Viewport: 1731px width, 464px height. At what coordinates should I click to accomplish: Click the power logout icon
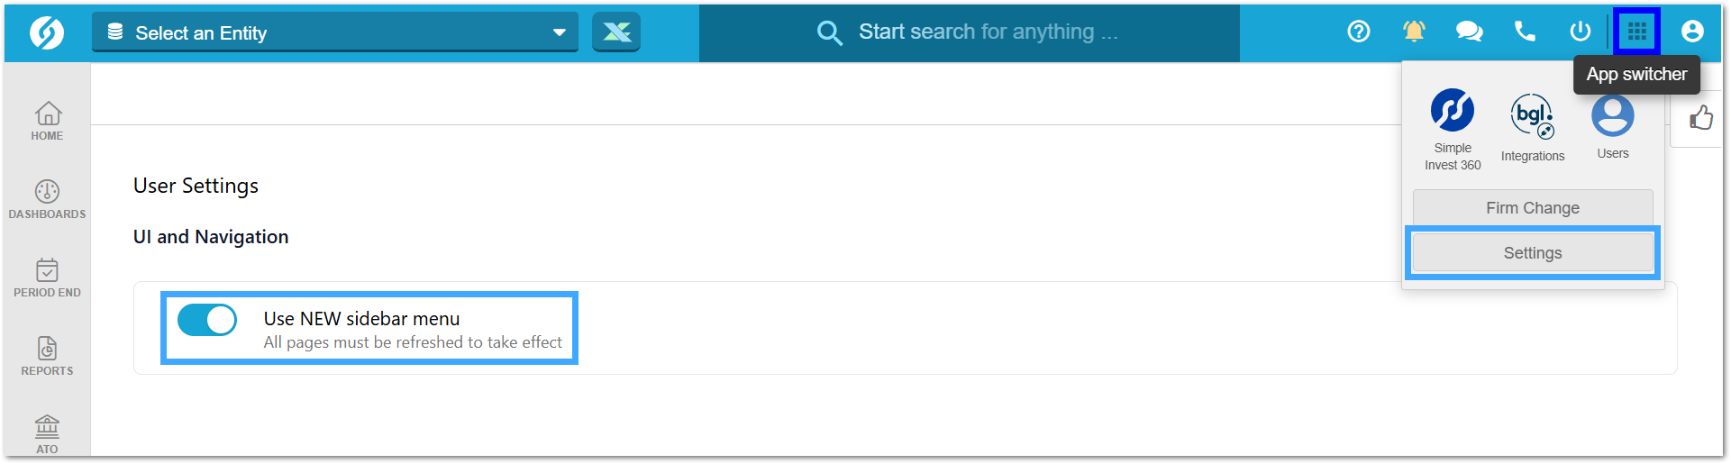[1580, 32]
